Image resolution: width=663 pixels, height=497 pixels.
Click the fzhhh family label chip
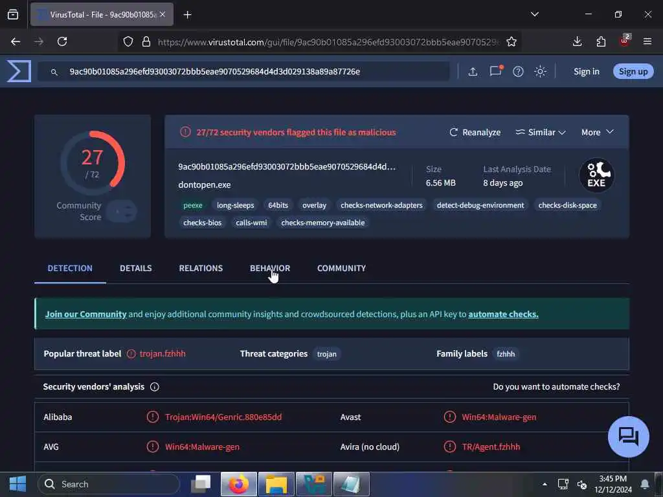506,354
